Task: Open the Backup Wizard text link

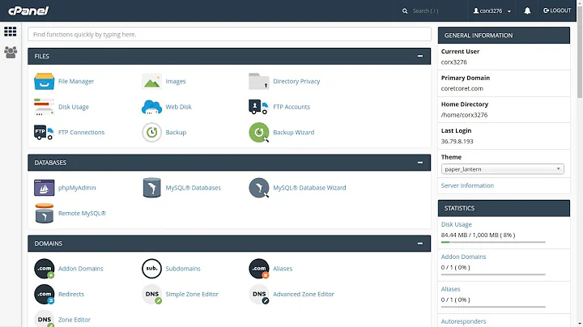Action: [x=294, y=132]
